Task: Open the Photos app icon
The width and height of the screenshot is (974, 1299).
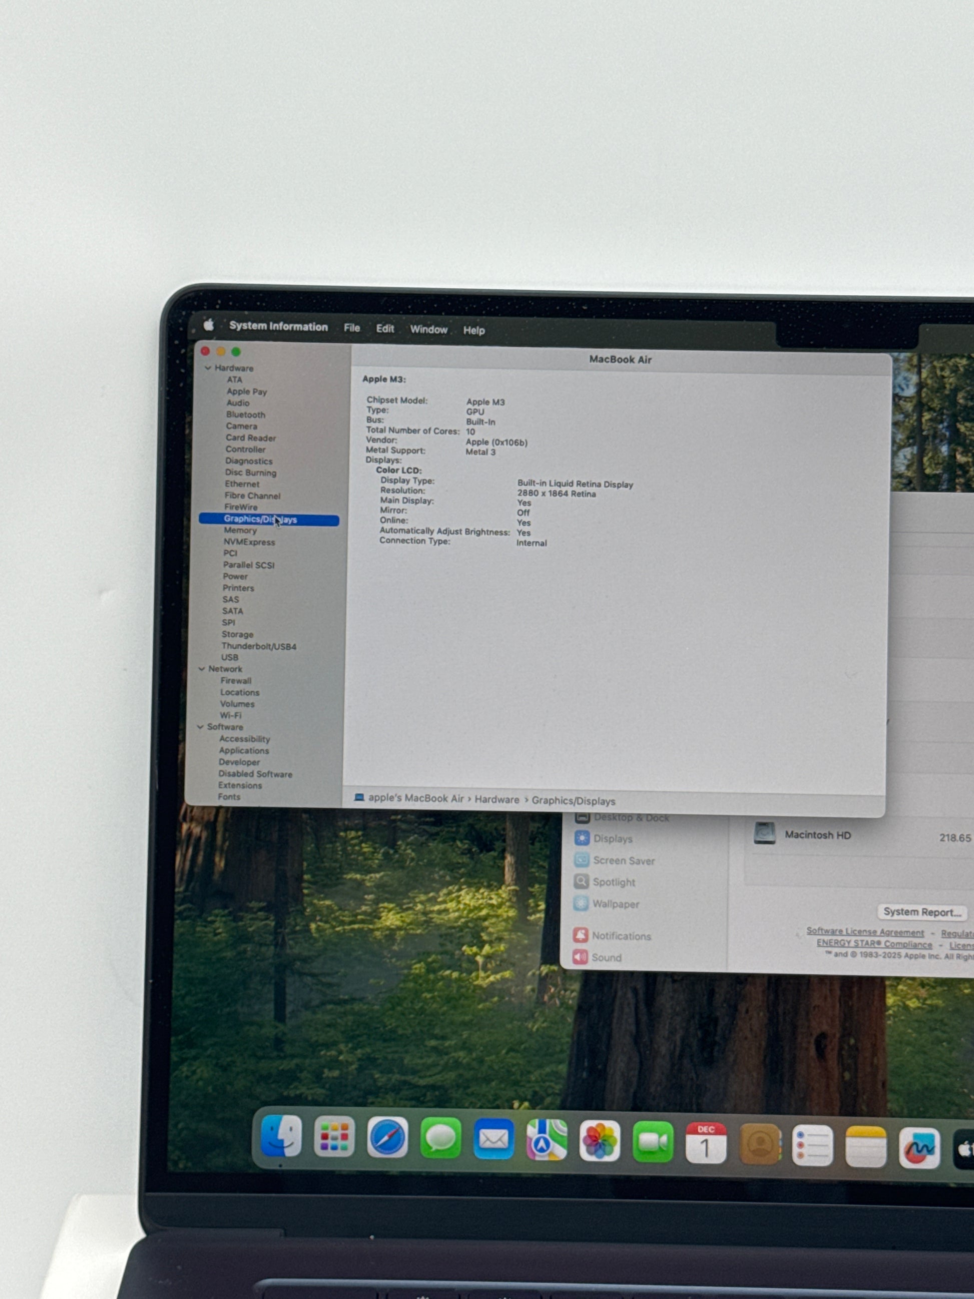Action: pos(600,1141)
